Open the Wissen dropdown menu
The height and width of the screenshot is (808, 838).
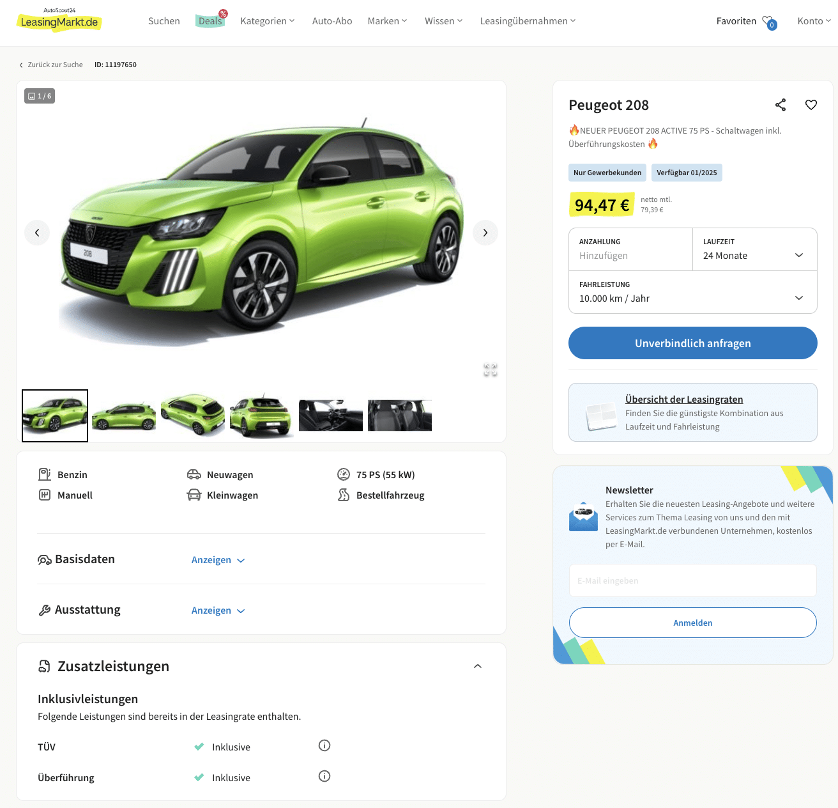click(444, 21)
